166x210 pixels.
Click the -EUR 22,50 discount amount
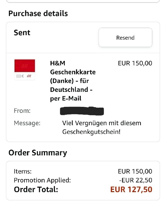pyautogui.click(x=135, y=180)
